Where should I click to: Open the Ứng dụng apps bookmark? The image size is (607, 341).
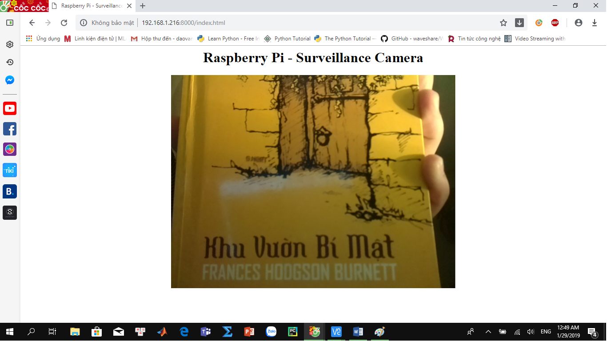(x=43, y=39)
